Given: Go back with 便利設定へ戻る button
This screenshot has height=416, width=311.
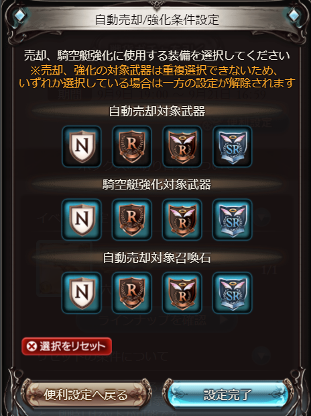Looking at the screenshot, I should (86, 394).
